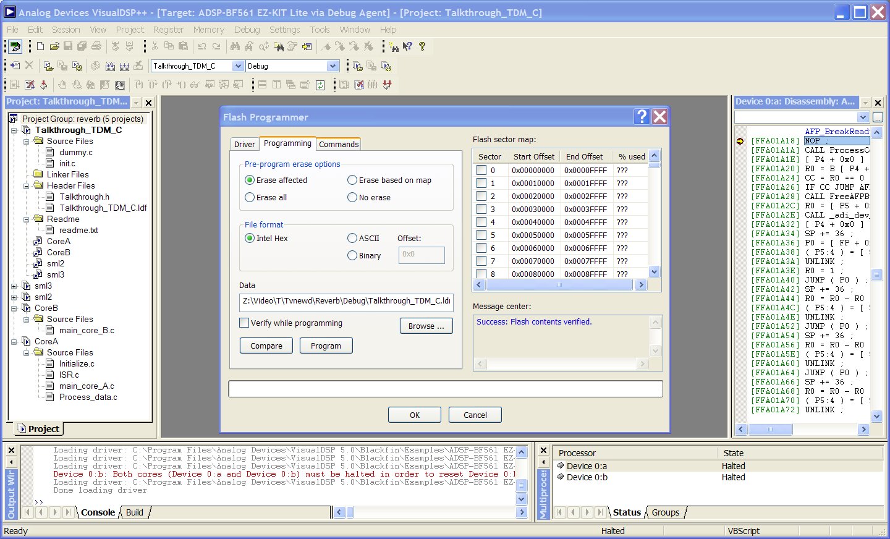This screenshot has height=539, width=890.
Task: Click the Cut scissors icon
Action: pos(155,46)
